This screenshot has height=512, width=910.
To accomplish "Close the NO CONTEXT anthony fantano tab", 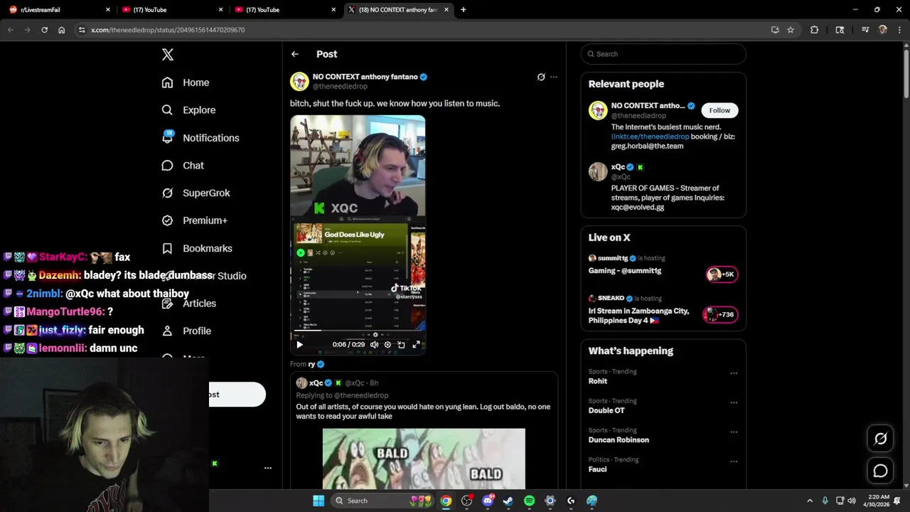I will [446, 10].
